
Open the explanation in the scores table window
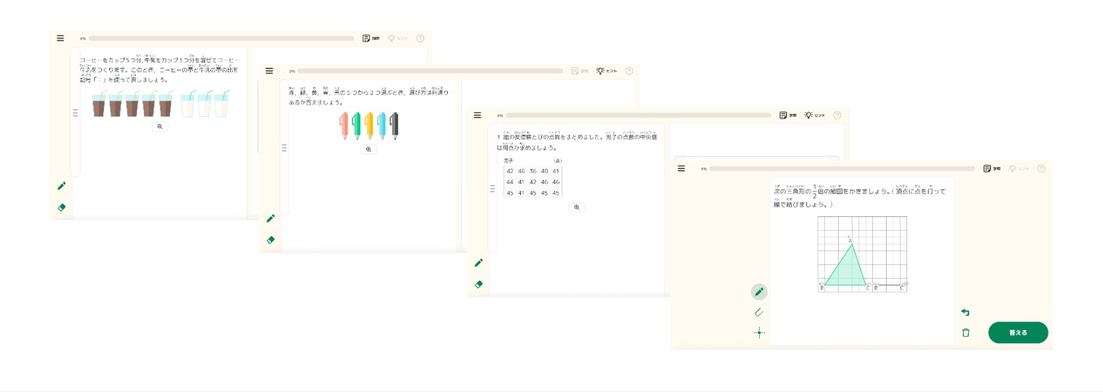coord(788,115)
